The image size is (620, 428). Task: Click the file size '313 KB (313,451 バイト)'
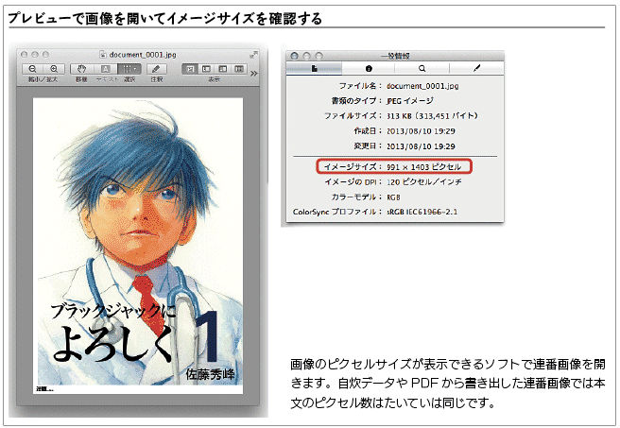pyautogui.click(x=432, y=116)
